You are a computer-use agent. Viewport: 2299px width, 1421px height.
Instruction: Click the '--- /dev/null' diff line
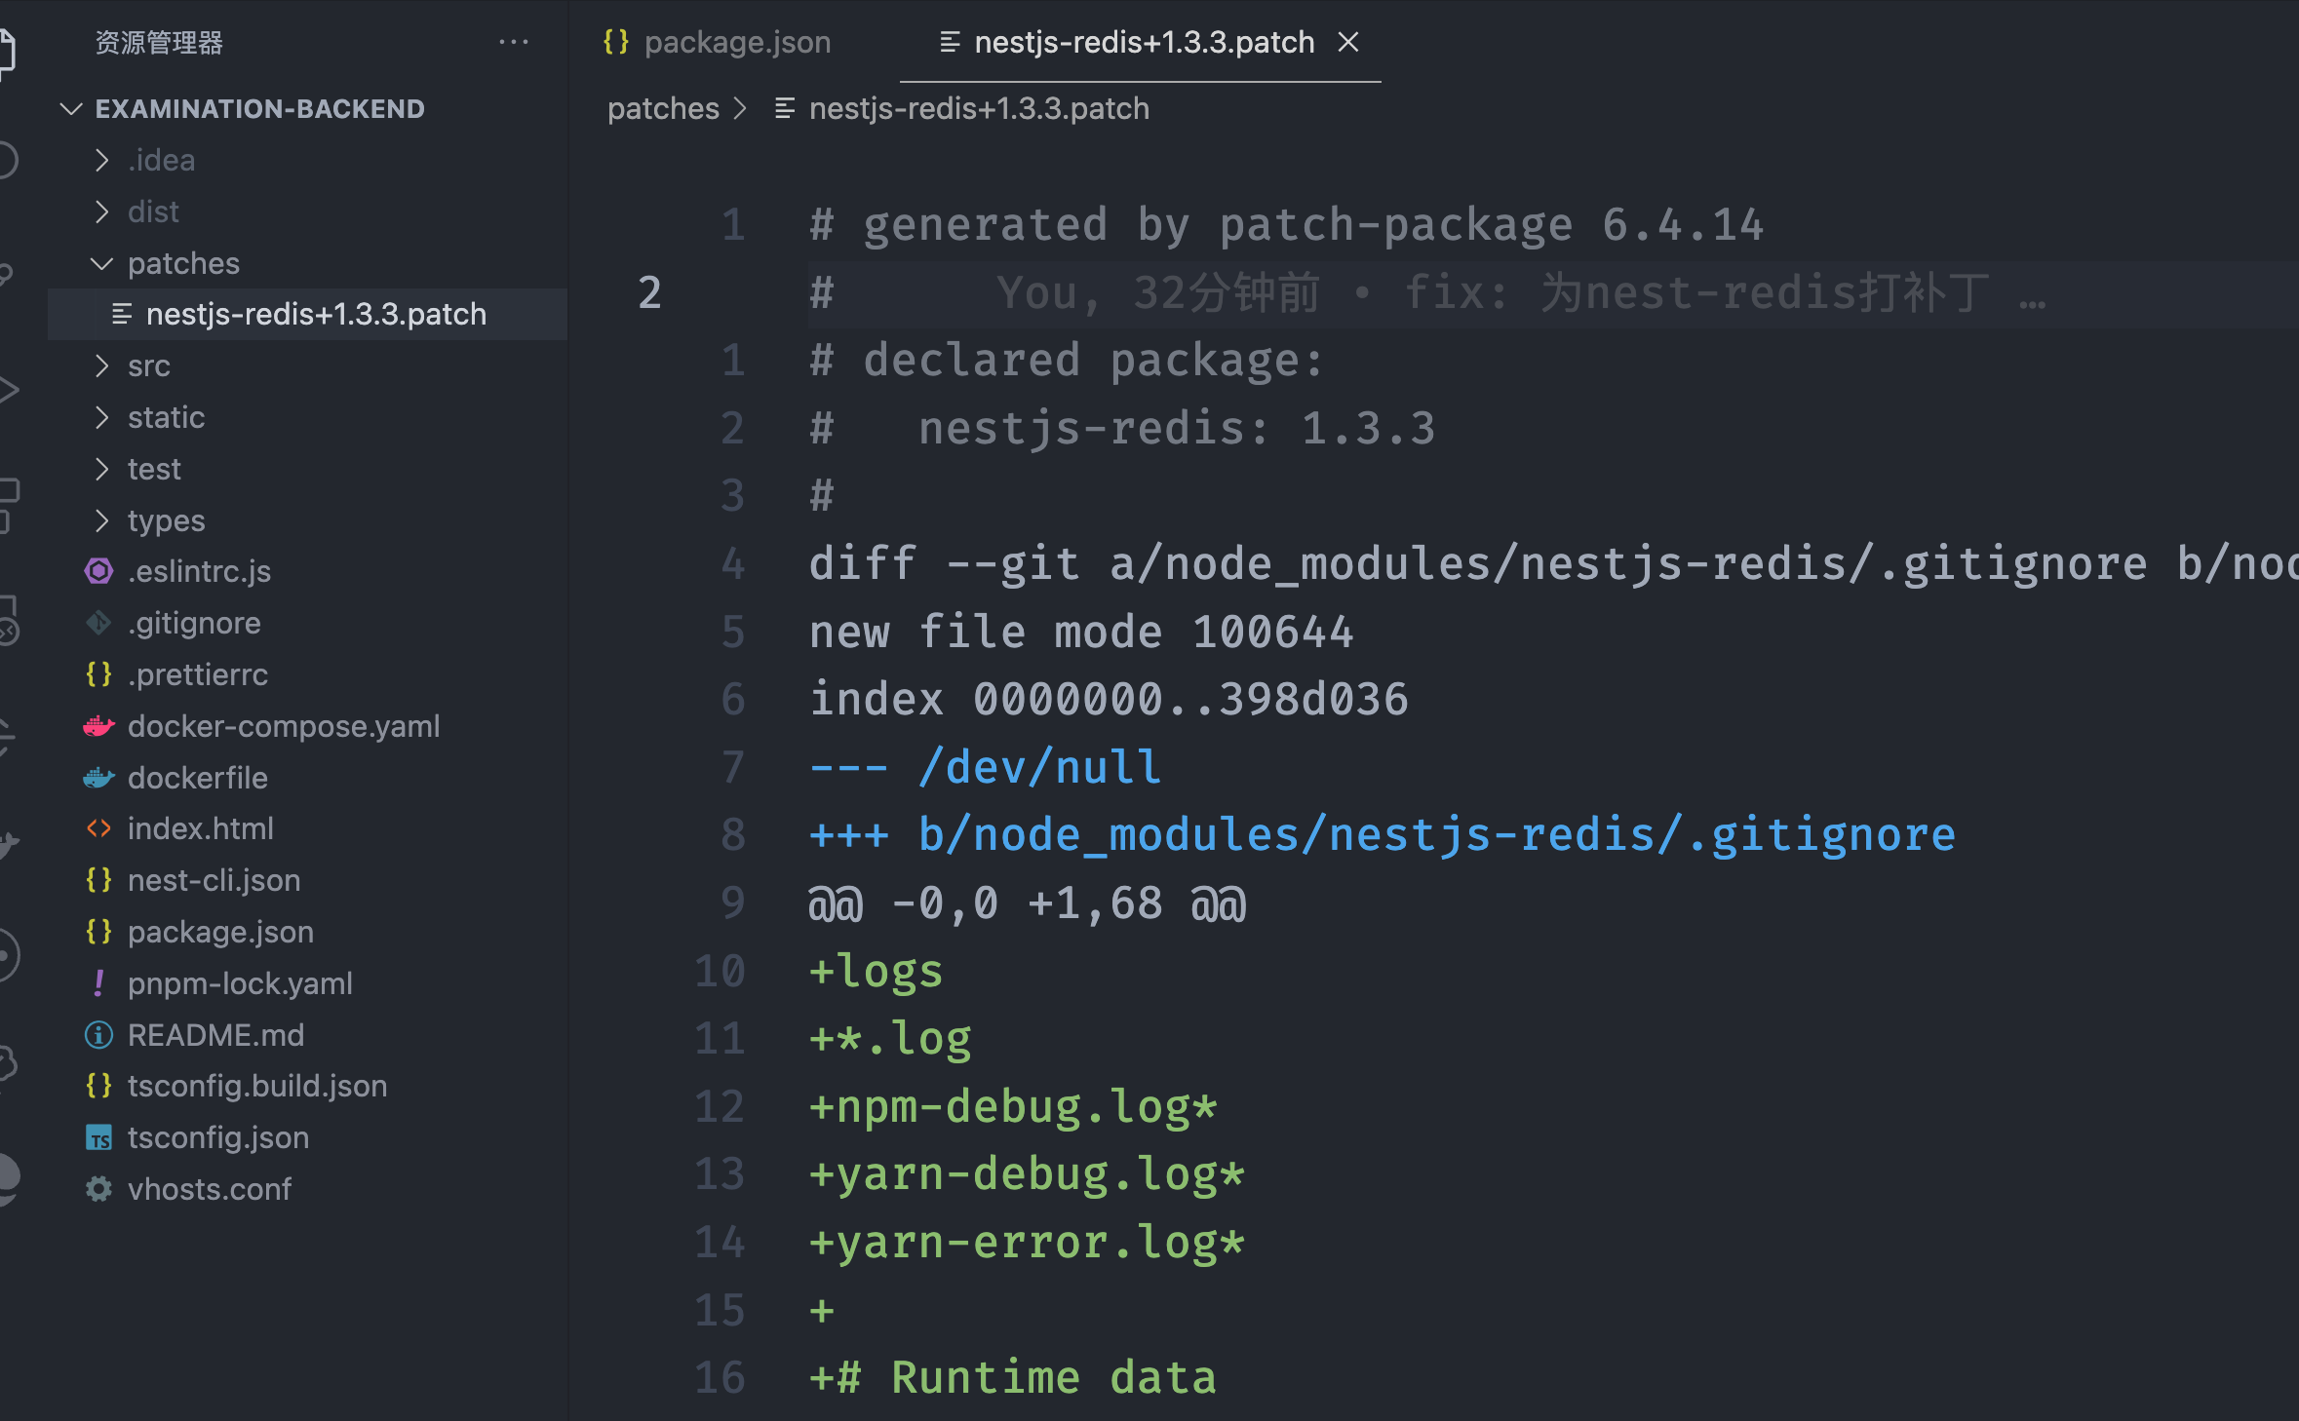[x=985, y=767]
